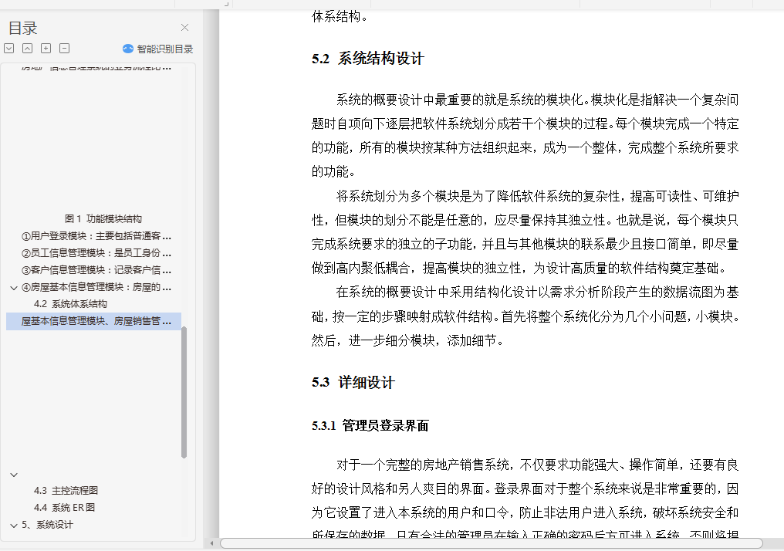This screenshot has width=784, height=551.
Task: Click the 目录 pane title
Action: coord(23,28)
